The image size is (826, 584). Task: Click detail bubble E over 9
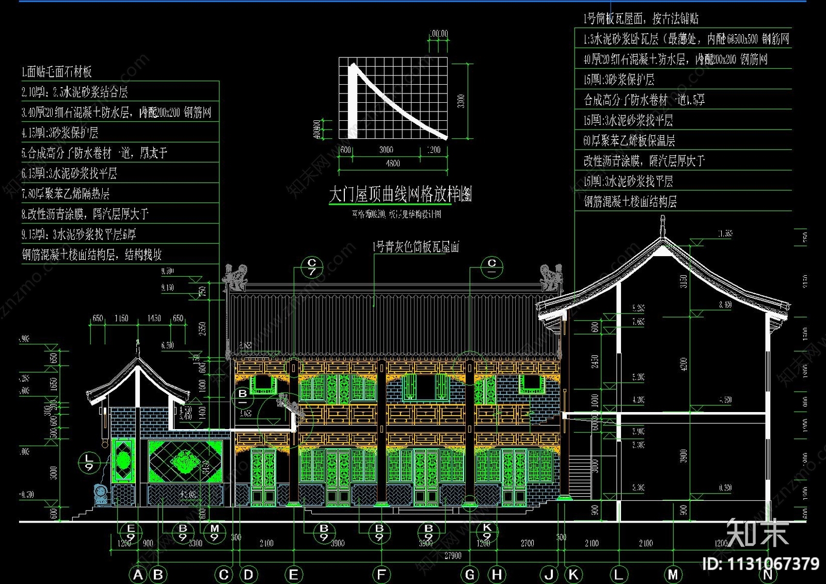(x=131, y=532)
